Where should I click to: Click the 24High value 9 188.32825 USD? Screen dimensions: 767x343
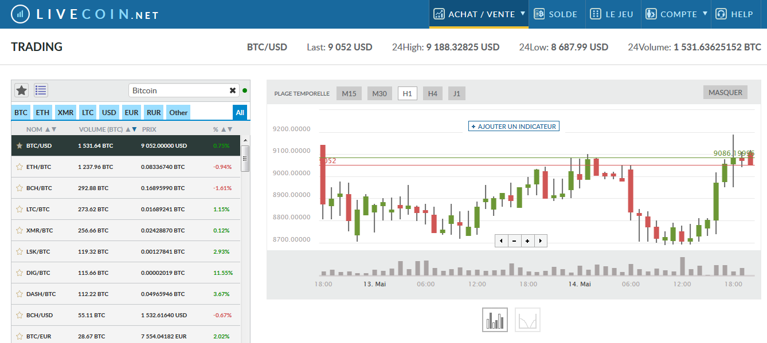point(463,47)
